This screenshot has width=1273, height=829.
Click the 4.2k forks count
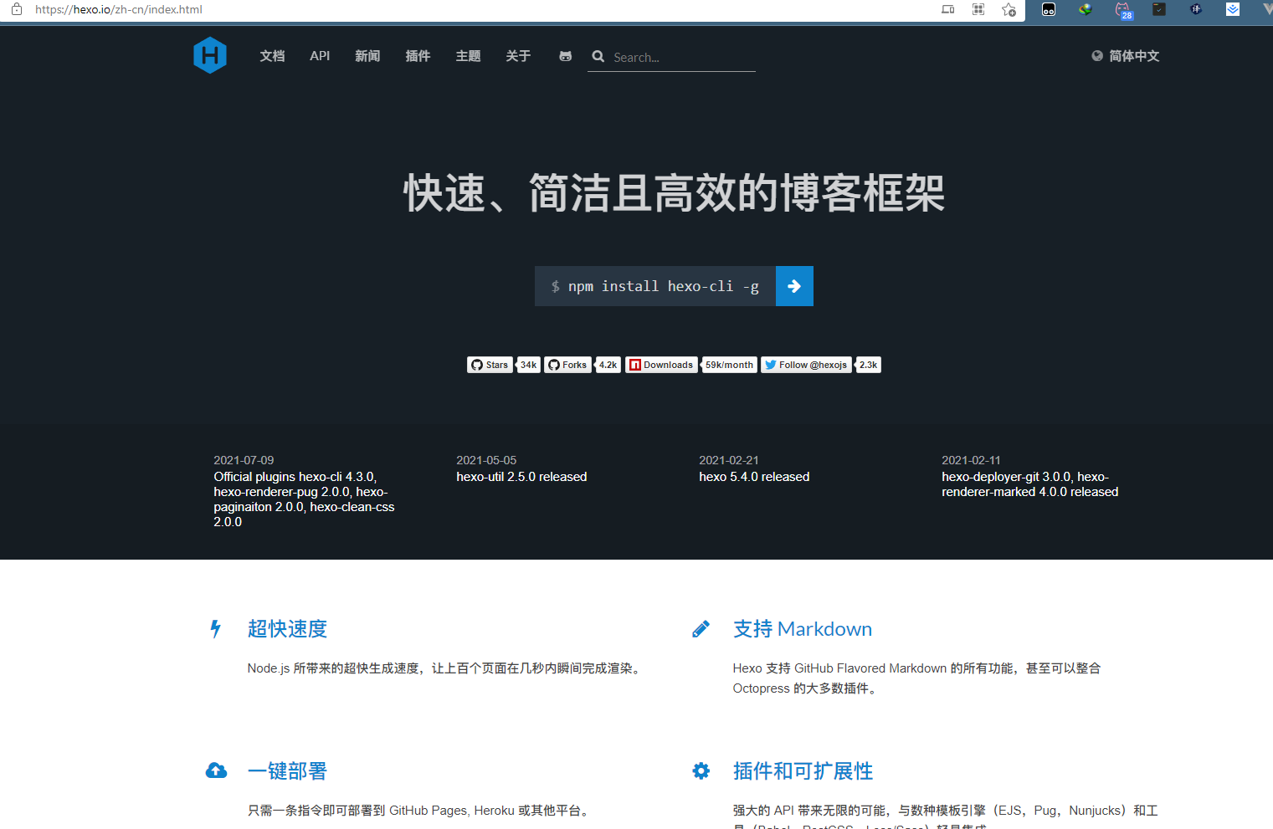pos(608,365)
